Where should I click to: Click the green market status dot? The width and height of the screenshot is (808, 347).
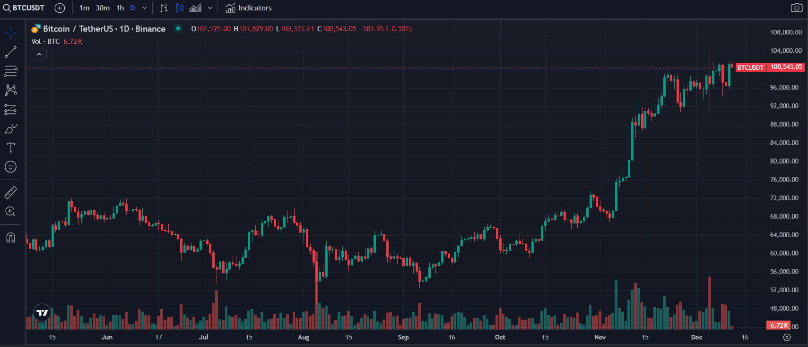click(178, 28)
